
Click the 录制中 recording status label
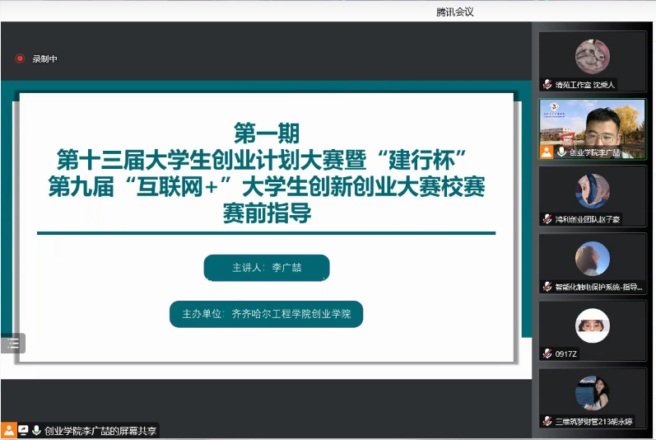pos(45,59)
